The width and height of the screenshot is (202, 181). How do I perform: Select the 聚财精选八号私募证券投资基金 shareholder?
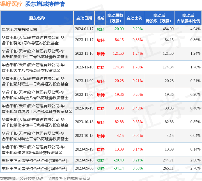tap(35, 95)
